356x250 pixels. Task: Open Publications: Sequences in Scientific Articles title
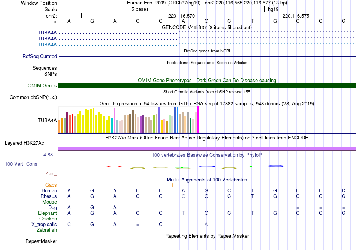coord(207,63)
